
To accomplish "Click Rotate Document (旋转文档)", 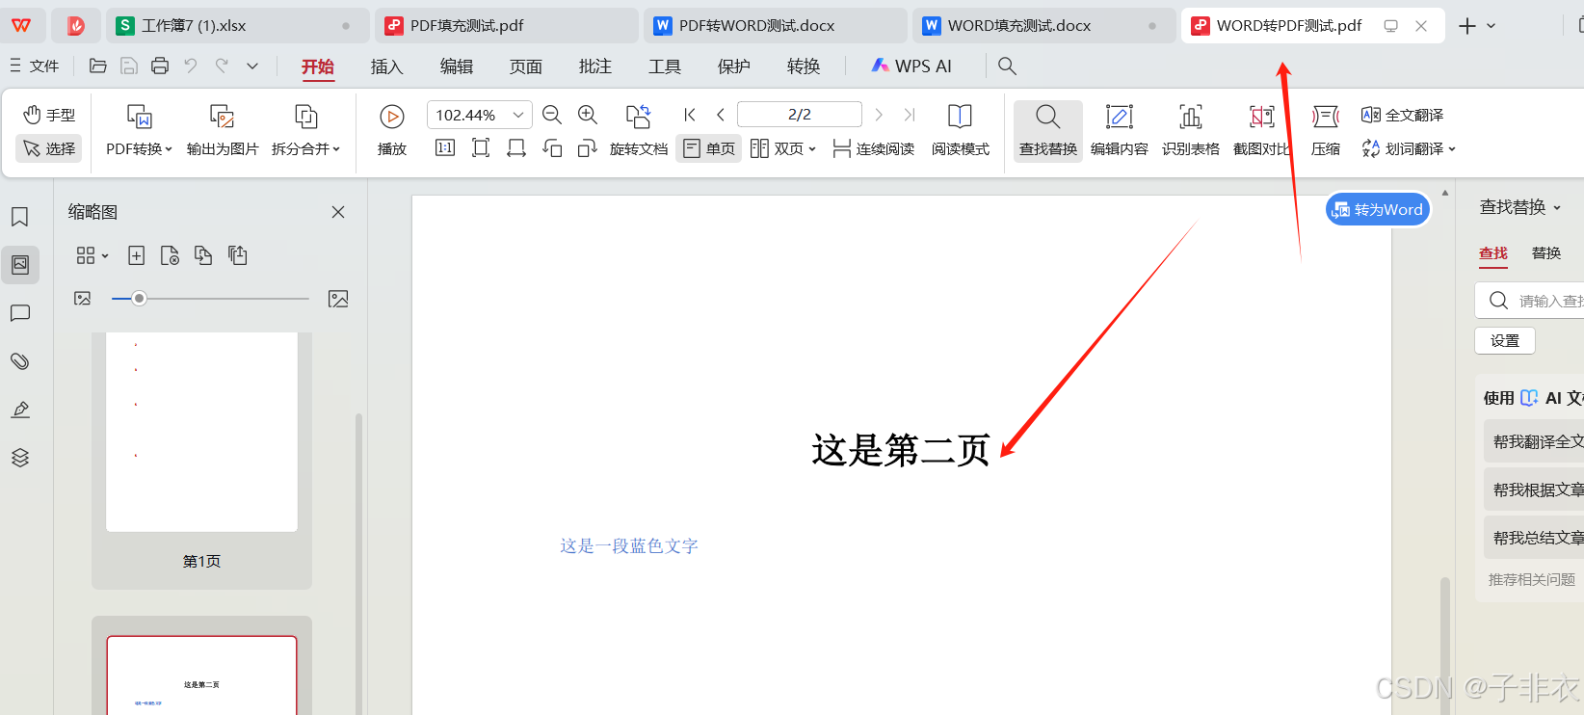I will pos(638,130).
